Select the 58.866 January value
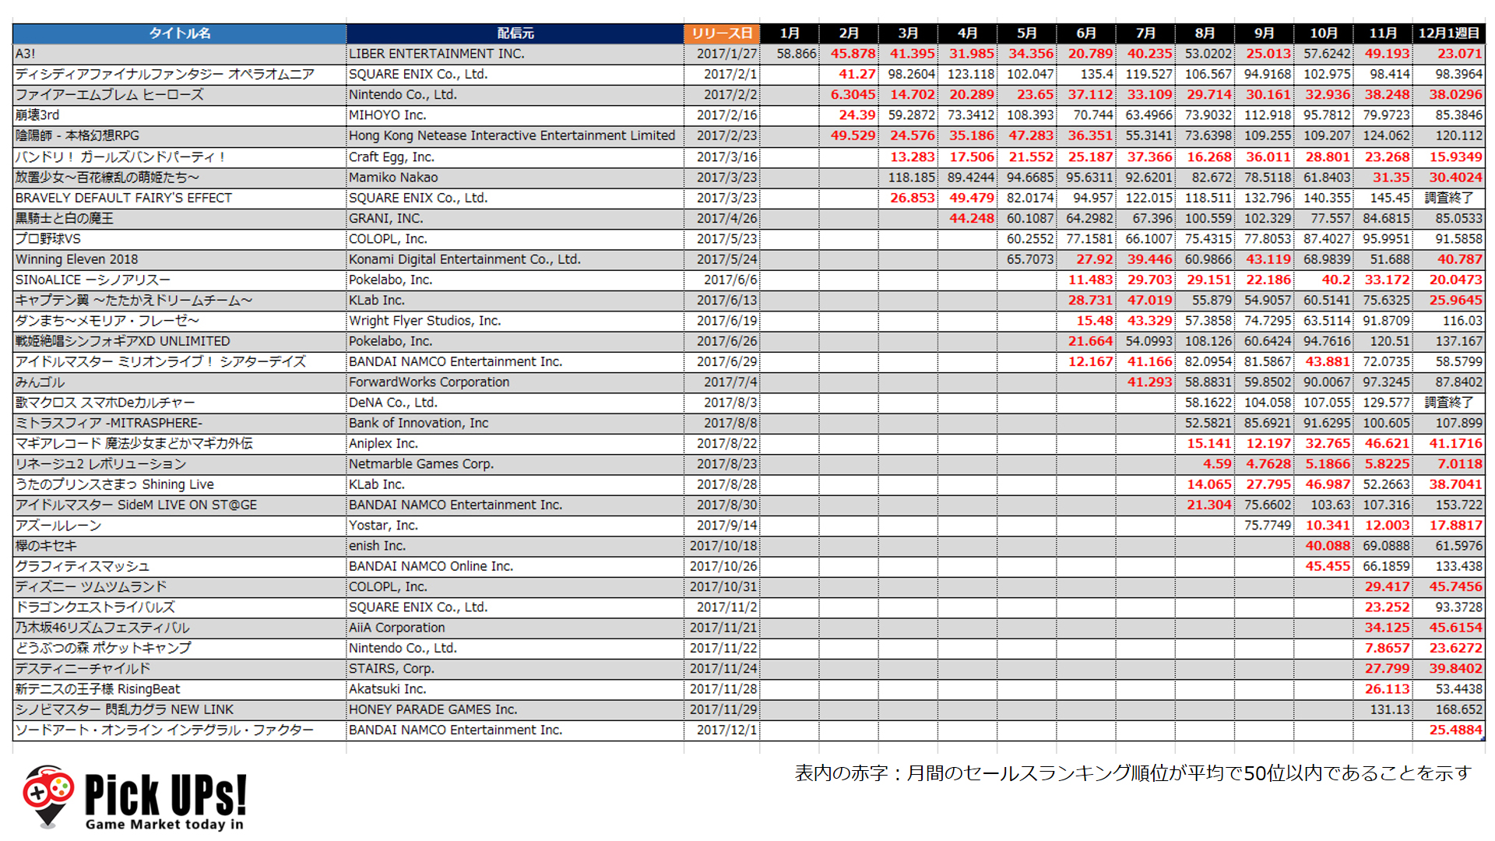Viewport: 1495px width, 841px height. (790, 54)
